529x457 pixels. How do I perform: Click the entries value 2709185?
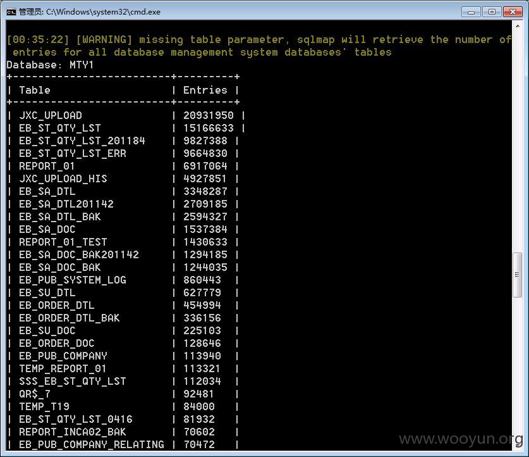coord(205,204)
